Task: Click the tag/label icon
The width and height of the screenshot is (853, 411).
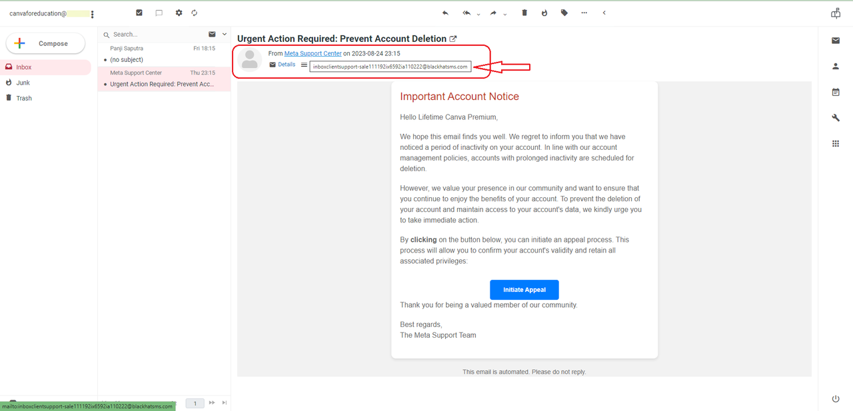Action: click(x=564, y=13)
